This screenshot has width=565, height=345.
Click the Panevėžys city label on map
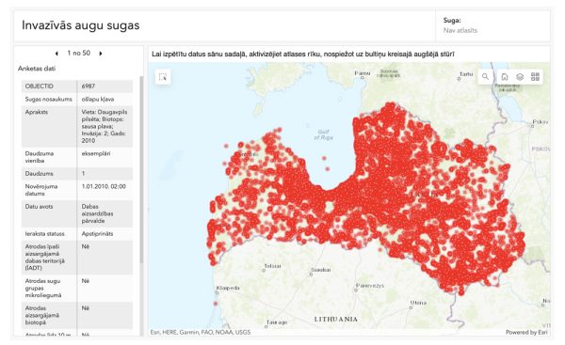pos(370,286)
